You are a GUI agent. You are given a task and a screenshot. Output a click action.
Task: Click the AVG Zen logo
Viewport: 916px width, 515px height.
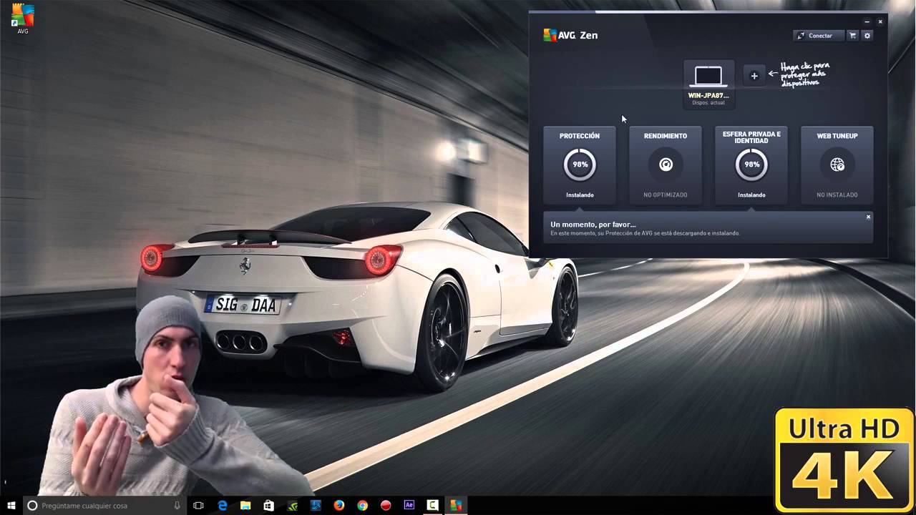click(570, 35)
